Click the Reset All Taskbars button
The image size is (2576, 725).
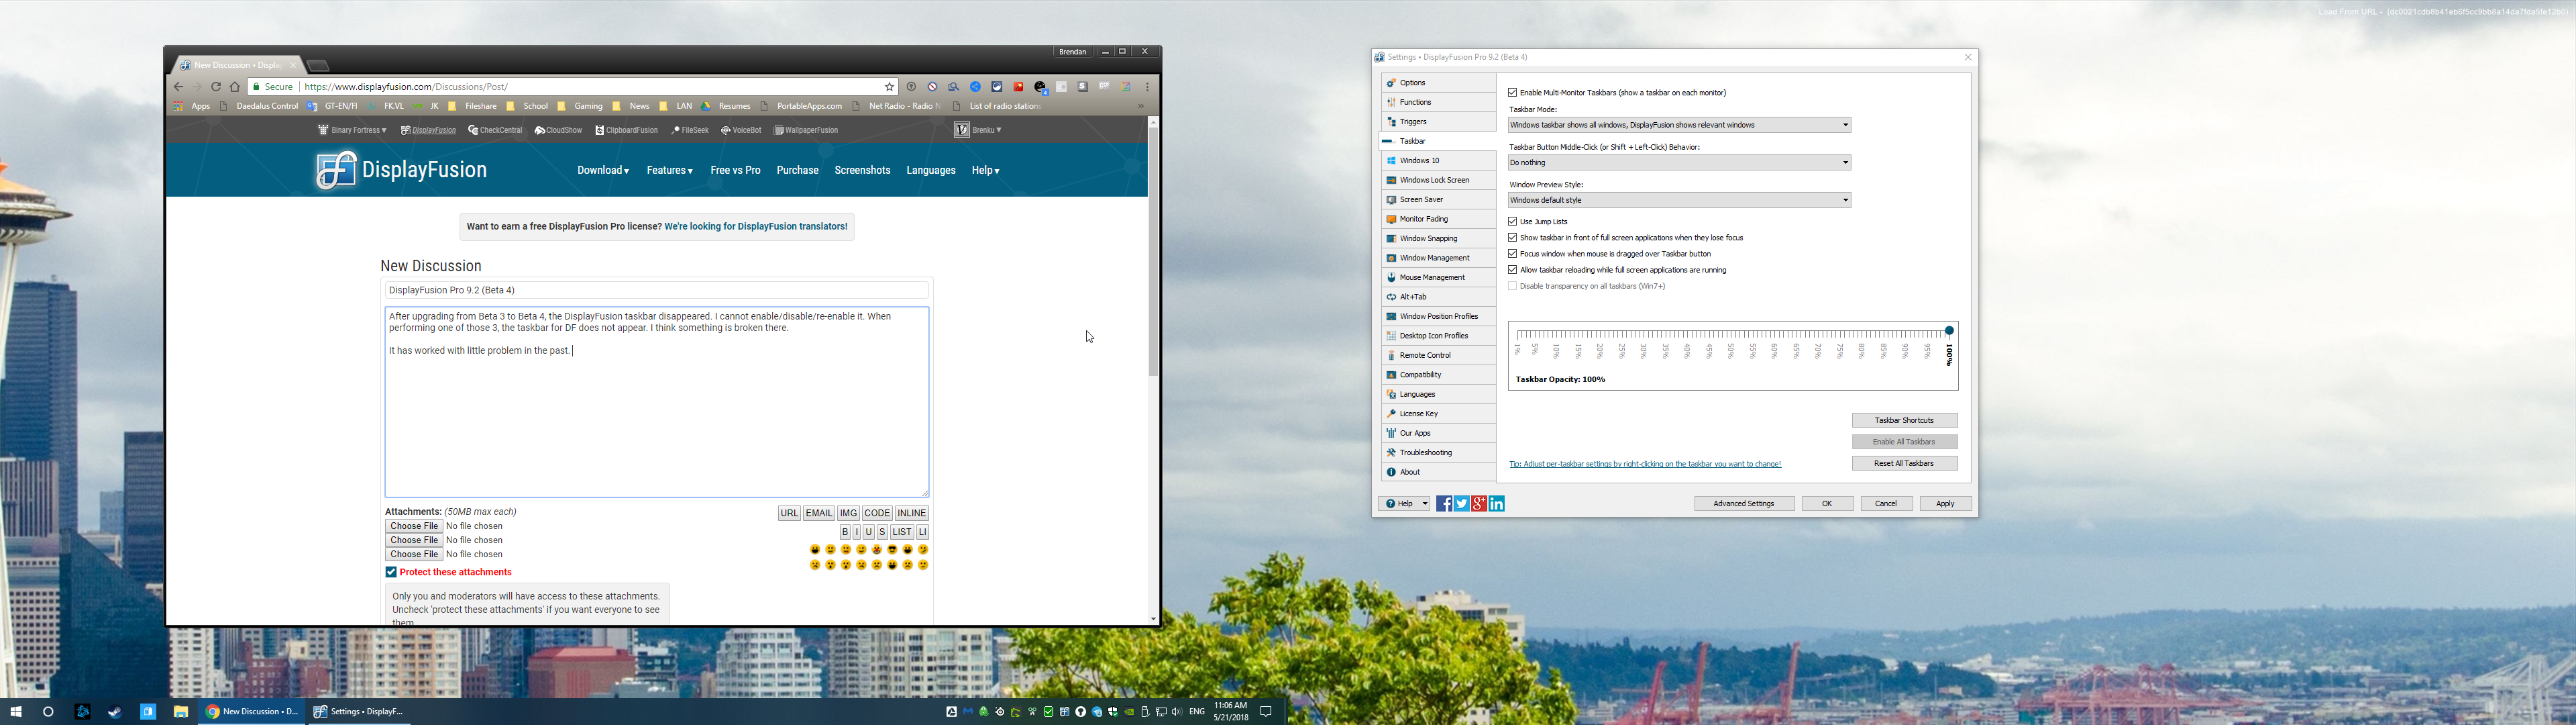point(1904,464)
